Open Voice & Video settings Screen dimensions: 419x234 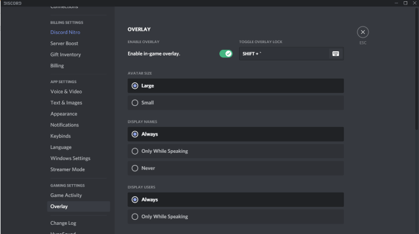[x=66, y=91]
